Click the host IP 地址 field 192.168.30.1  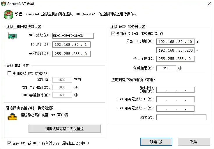(x=71, y=45)
